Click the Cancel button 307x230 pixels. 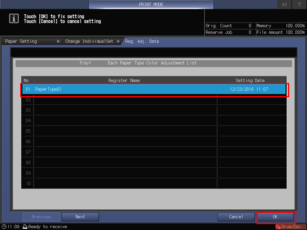(x=236, y=217)
